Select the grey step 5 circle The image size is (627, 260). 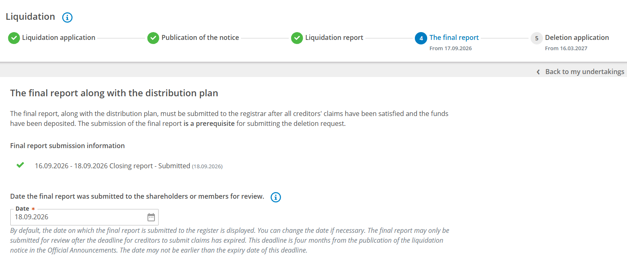[536, 38]
